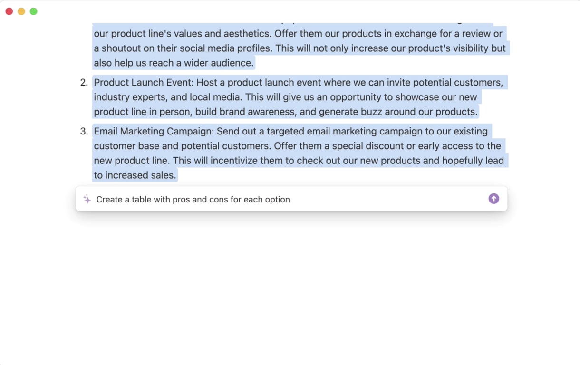Screen dimensions: 580x365
Task: Maximize the window with the green button
Action: [x=34, y=11]
